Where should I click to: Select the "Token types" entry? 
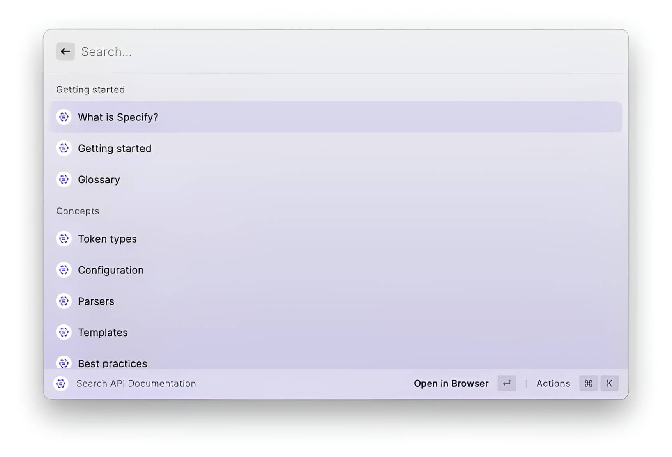(336, 239)
